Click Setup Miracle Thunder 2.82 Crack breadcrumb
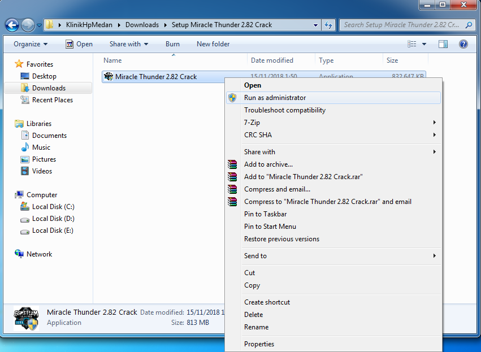 point(222,25)
